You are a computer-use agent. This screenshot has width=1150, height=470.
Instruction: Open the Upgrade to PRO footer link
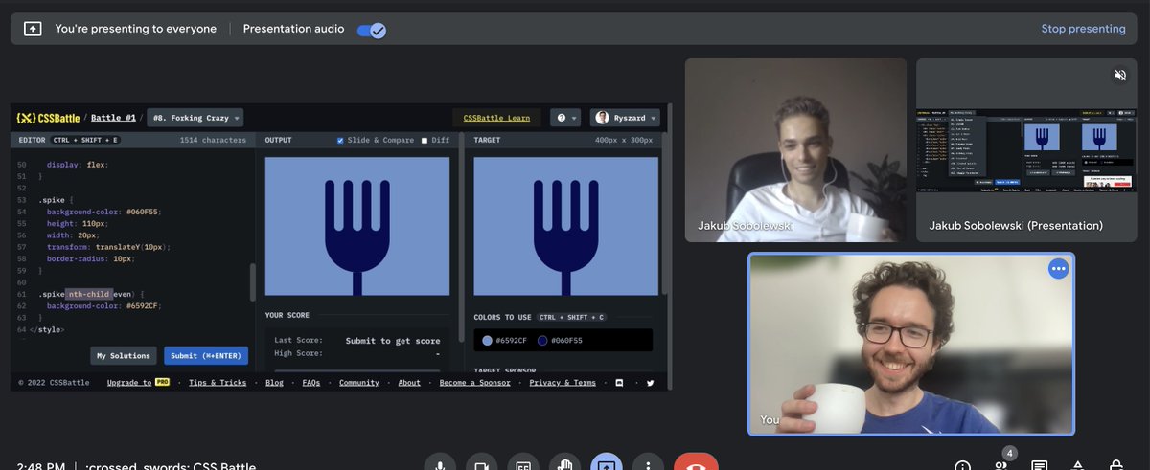[139, 383]
